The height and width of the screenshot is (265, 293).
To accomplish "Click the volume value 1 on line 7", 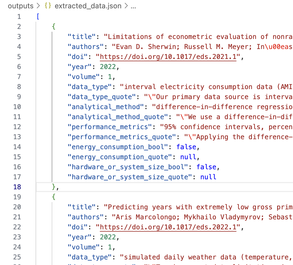I will pos(110,77).
